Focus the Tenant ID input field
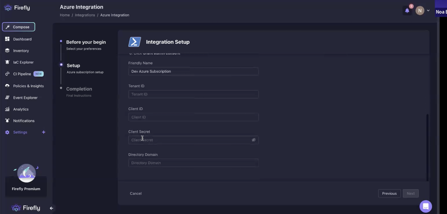 [193, 94]
